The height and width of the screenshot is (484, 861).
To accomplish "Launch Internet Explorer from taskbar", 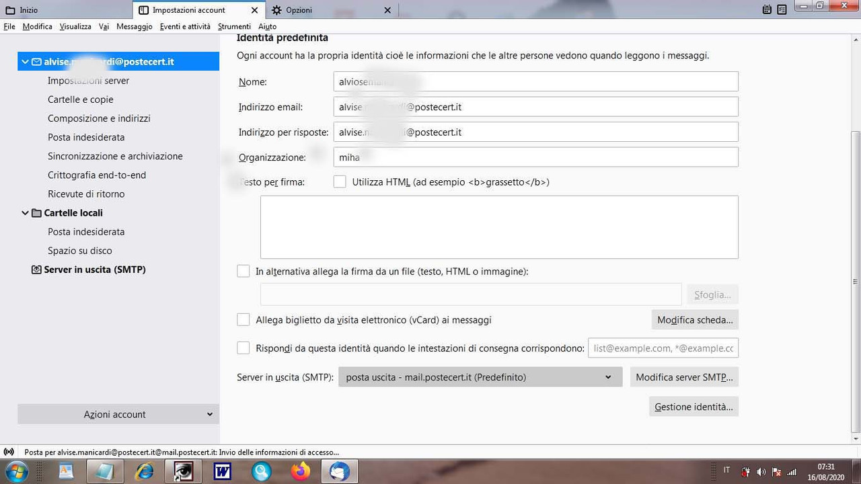I will [x=145, y=472].
